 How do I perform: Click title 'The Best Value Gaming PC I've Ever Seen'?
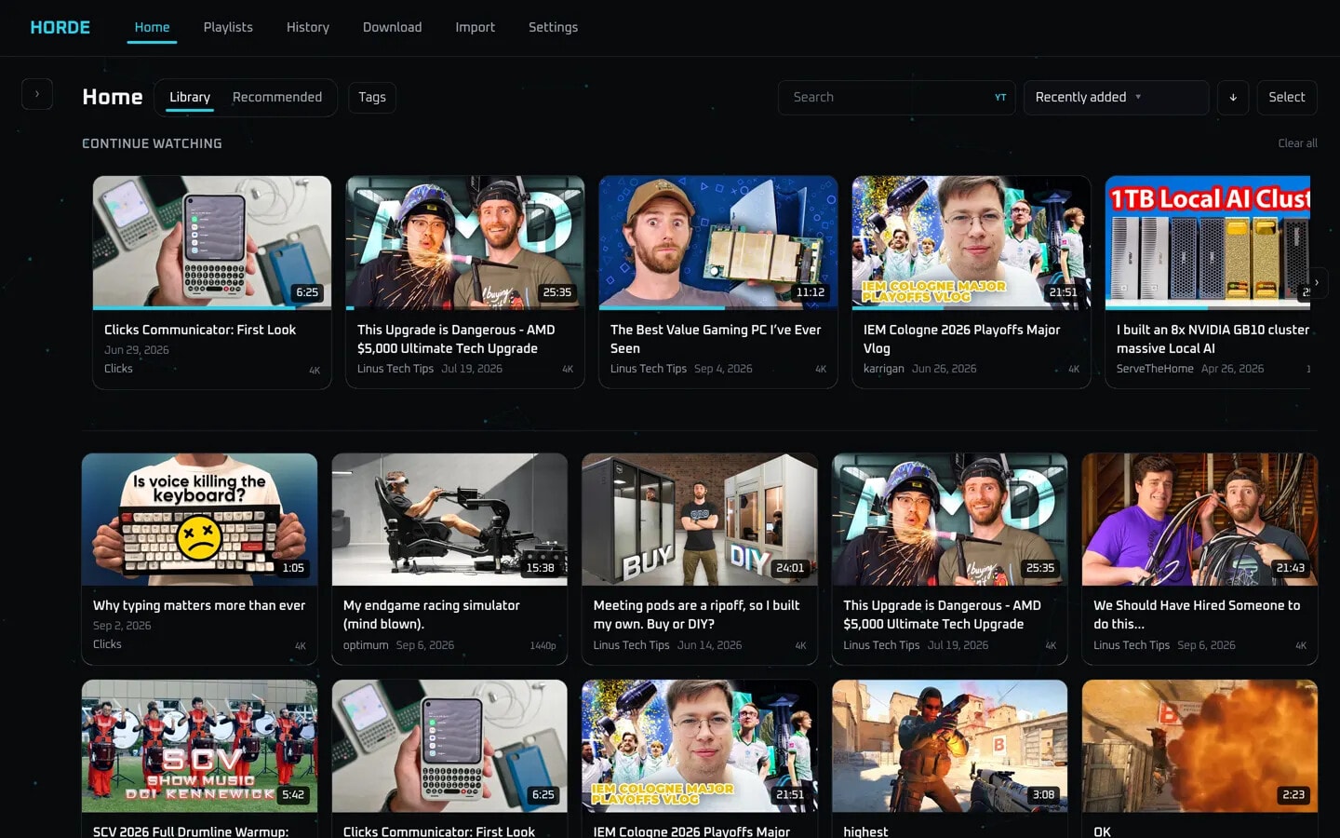coord(716,339)
